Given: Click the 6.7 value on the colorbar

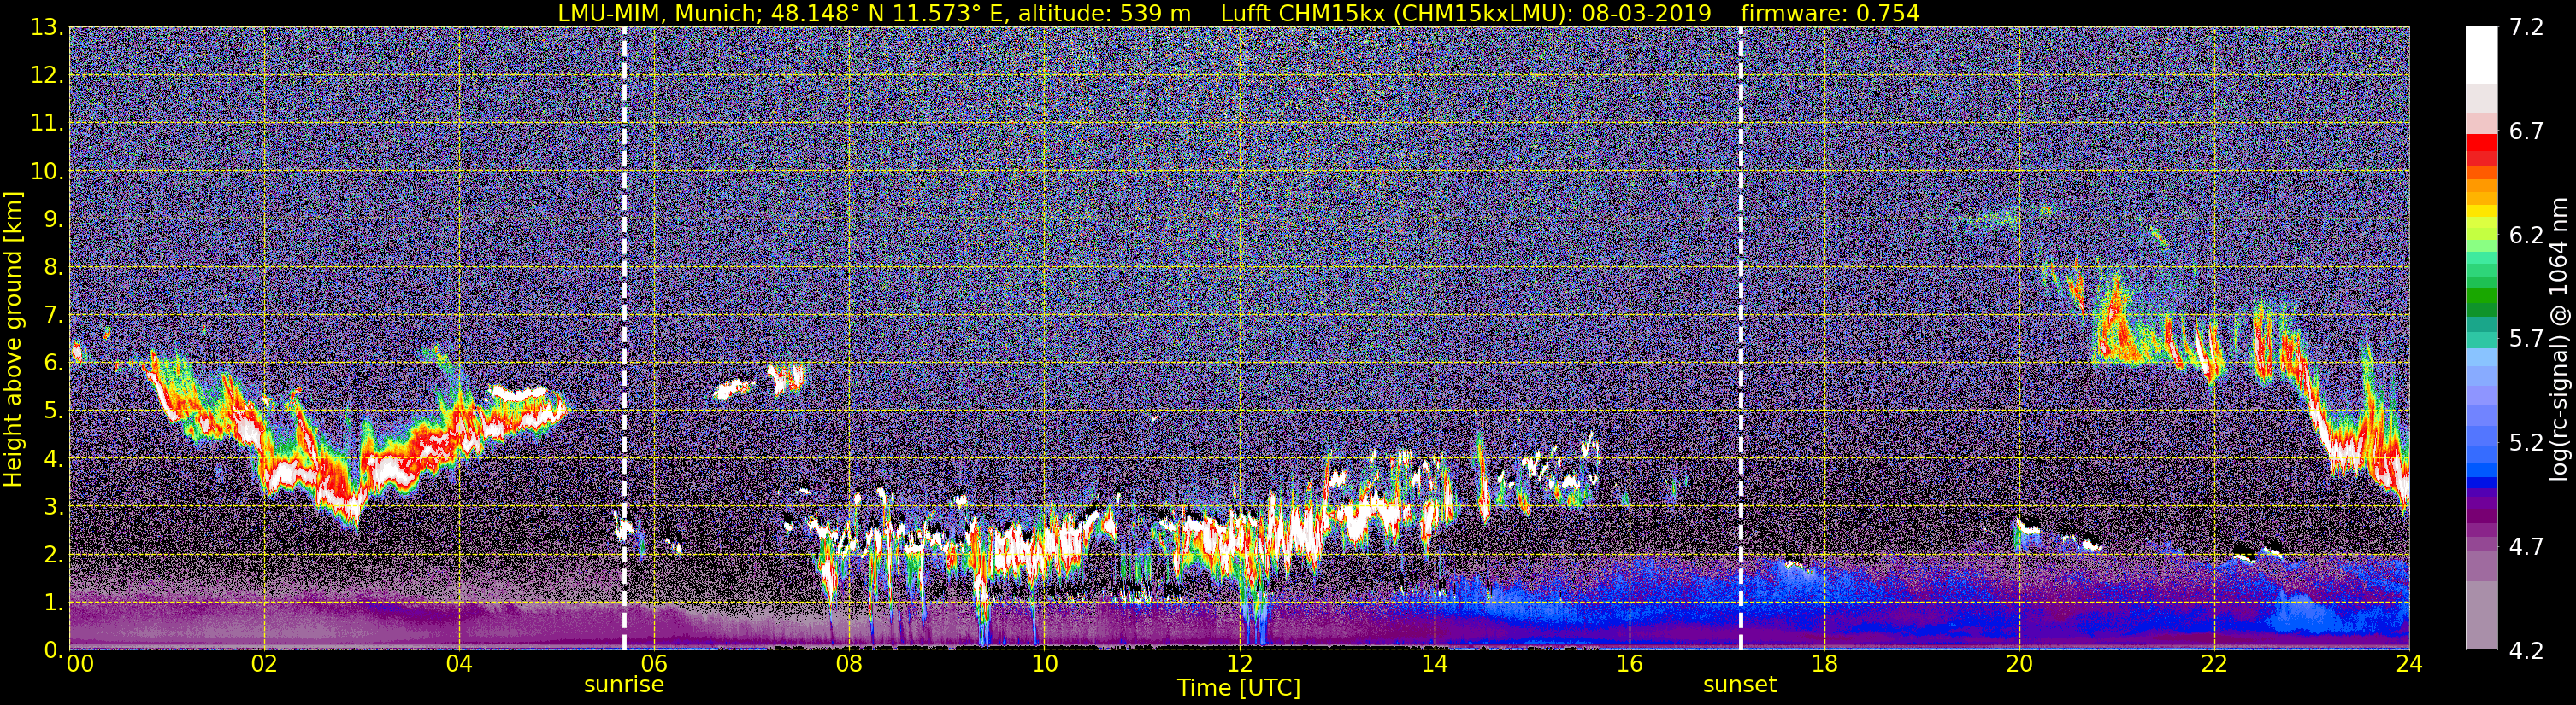Looking at the screenshot, I should click(x=2526, y=131).
